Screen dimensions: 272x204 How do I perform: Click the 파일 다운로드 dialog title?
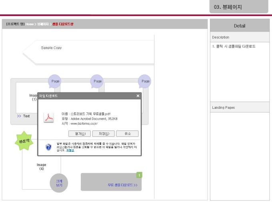pos(48,96)
